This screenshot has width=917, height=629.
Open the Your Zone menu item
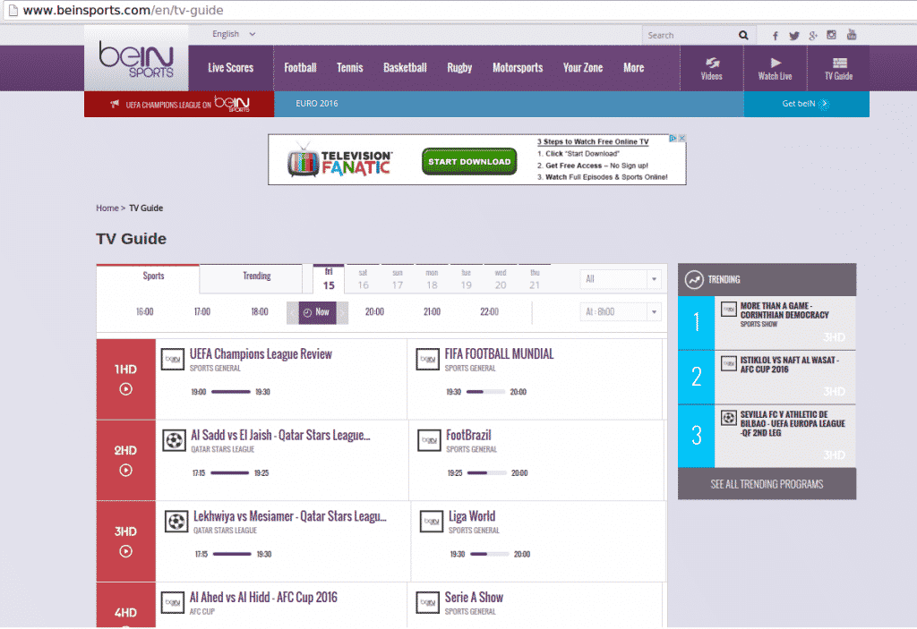pos(583,68)
